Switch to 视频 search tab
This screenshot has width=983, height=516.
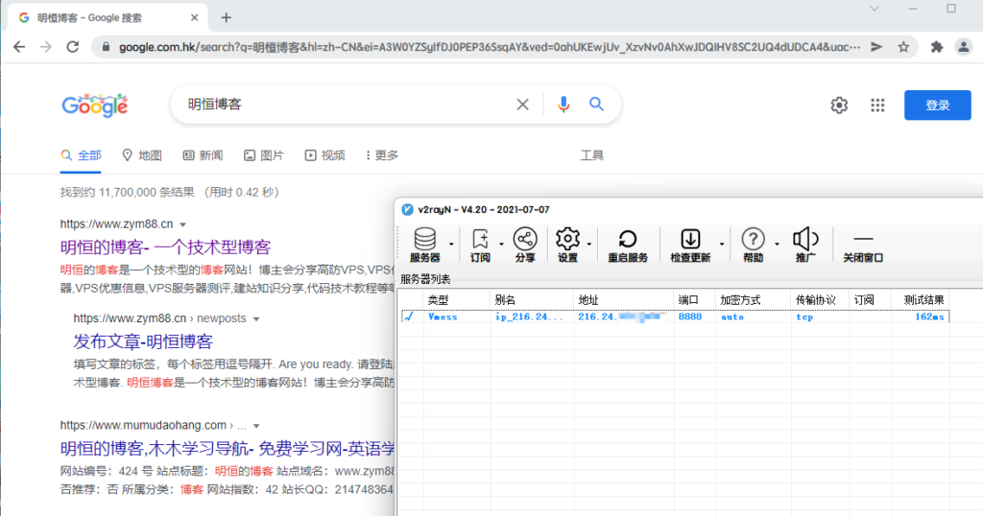pos(324,155)
